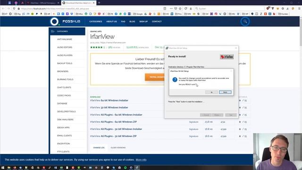Open a new browser tab with plus

click(x=99, y=3)
